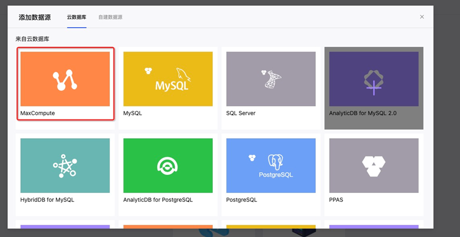This screenshot has width=460, height=237.
Task: Click the AnalyticDB for PostgreSQL label
Action: point(158,200)
